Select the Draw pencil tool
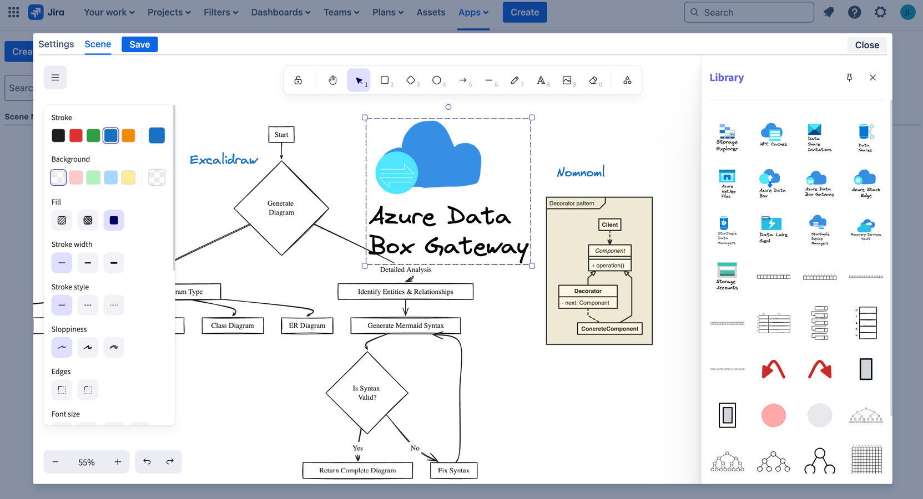This screenshot has height=499, width=923. (515, 80)
